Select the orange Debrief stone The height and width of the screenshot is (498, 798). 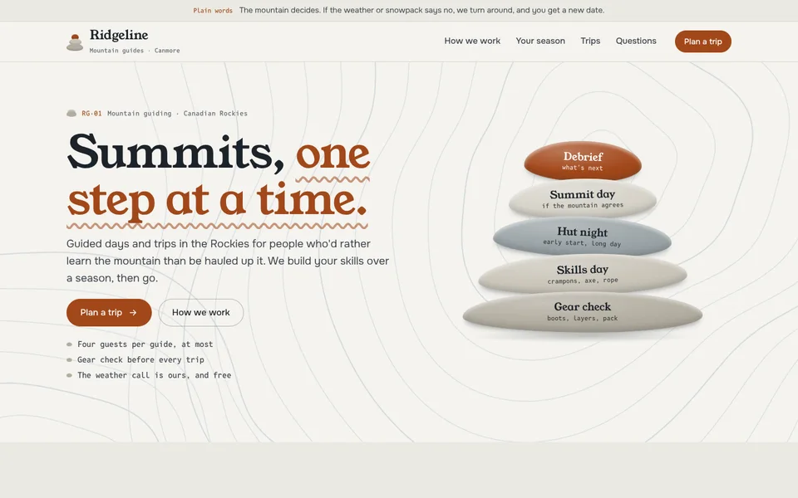[x=583, y=160]
